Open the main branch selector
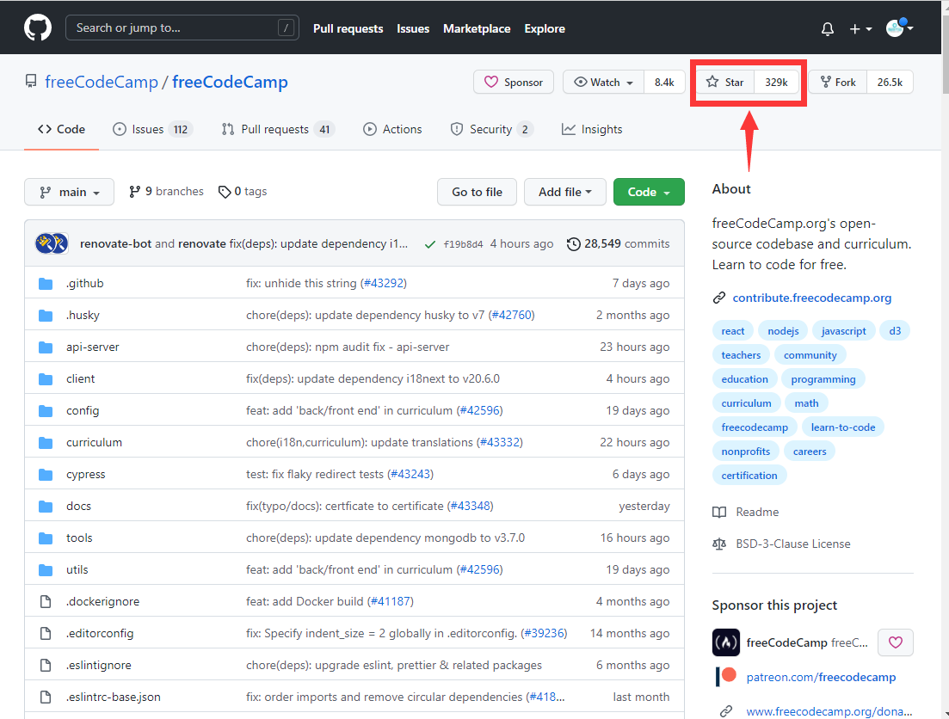This screenshot has width=949, height=719. point(69,192)
